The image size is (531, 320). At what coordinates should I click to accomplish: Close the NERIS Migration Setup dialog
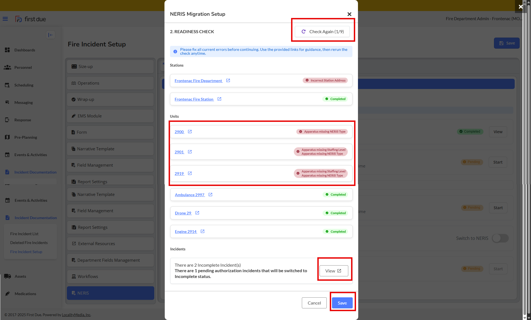coord(349,14)
